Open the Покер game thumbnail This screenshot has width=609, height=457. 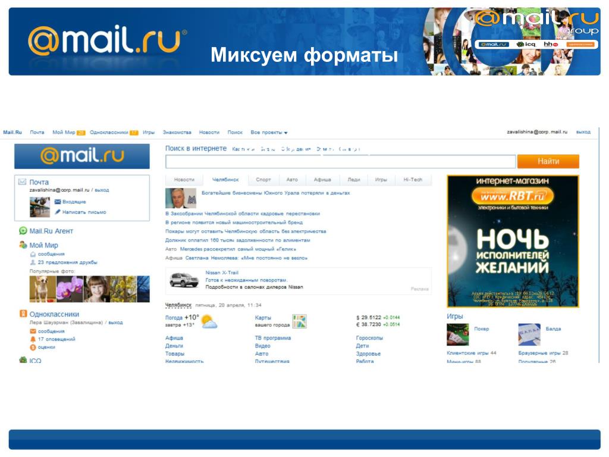457,334
